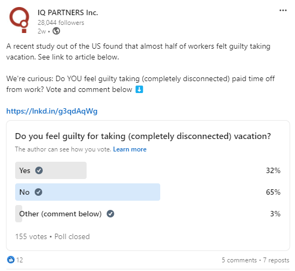The width and height of the screenshot is (295, 271).
Task: Click the checkmark icon beside No
Action: pos(38,192)
